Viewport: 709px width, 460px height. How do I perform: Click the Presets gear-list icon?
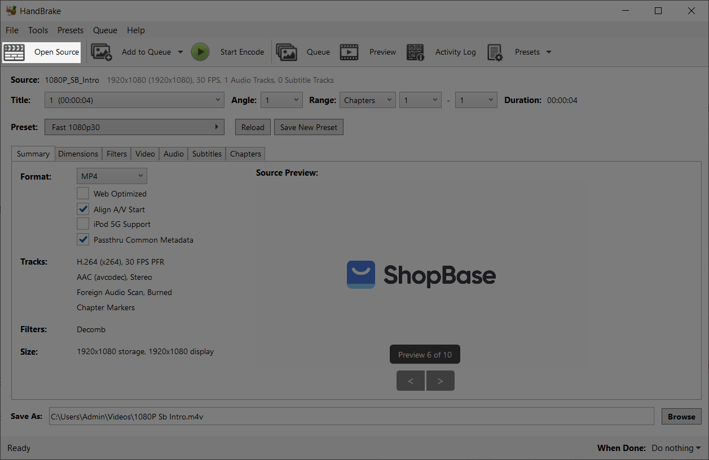point(495,52)
